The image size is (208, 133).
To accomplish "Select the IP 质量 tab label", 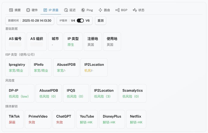I will click(54, 10).
